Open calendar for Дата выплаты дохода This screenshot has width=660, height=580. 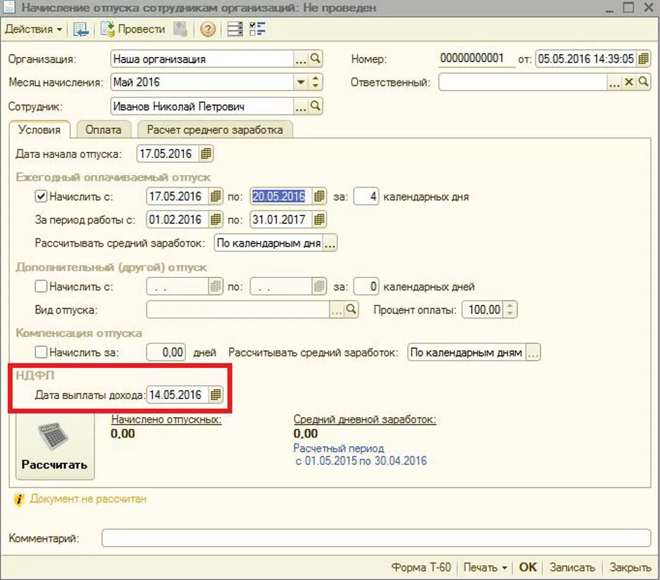point(215,395)
